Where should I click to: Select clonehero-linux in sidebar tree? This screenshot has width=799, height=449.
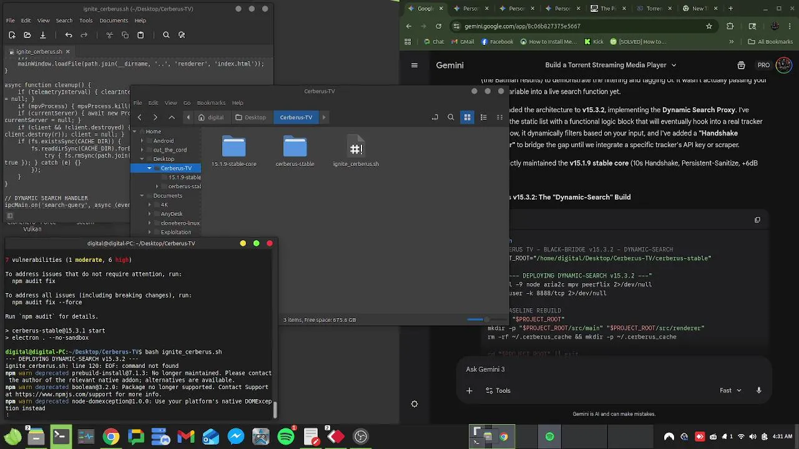point(180,223)
